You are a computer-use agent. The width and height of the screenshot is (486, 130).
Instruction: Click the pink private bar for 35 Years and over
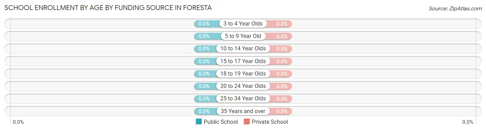pos(280,111)
